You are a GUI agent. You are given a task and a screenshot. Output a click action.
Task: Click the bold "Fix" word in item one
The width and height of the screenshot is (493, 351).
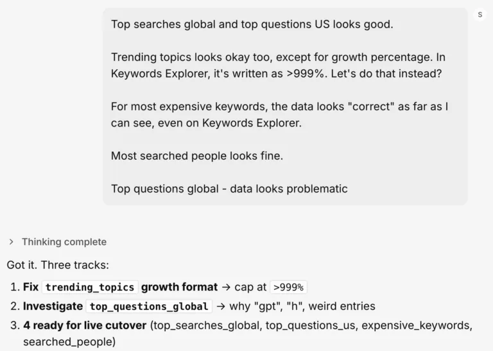(x=31, y=287)
